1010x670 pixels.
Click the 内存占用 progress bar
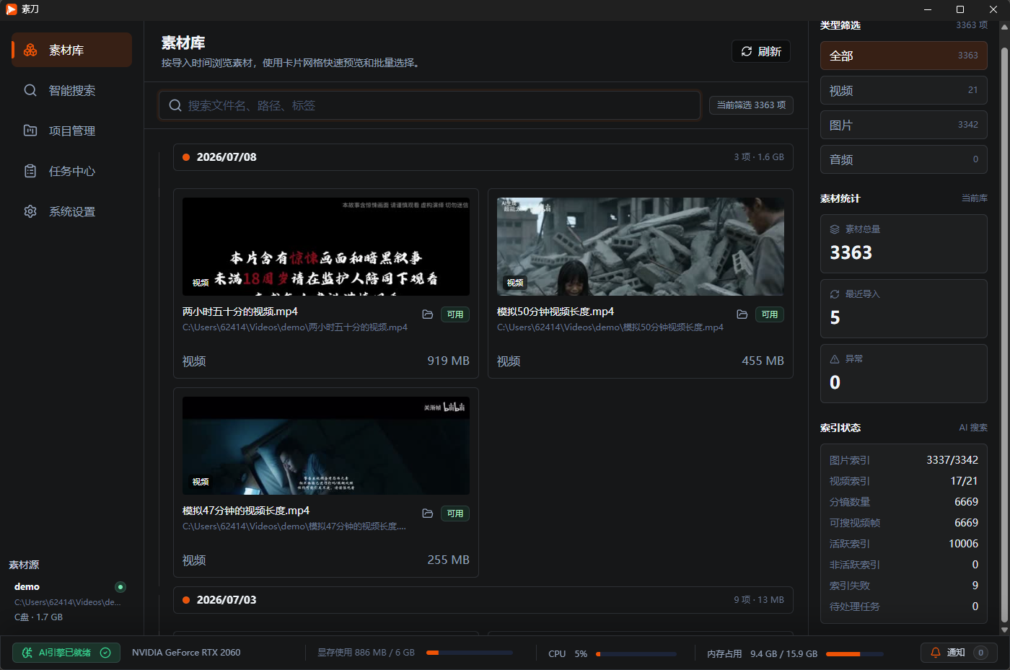[x=855, y=654]
